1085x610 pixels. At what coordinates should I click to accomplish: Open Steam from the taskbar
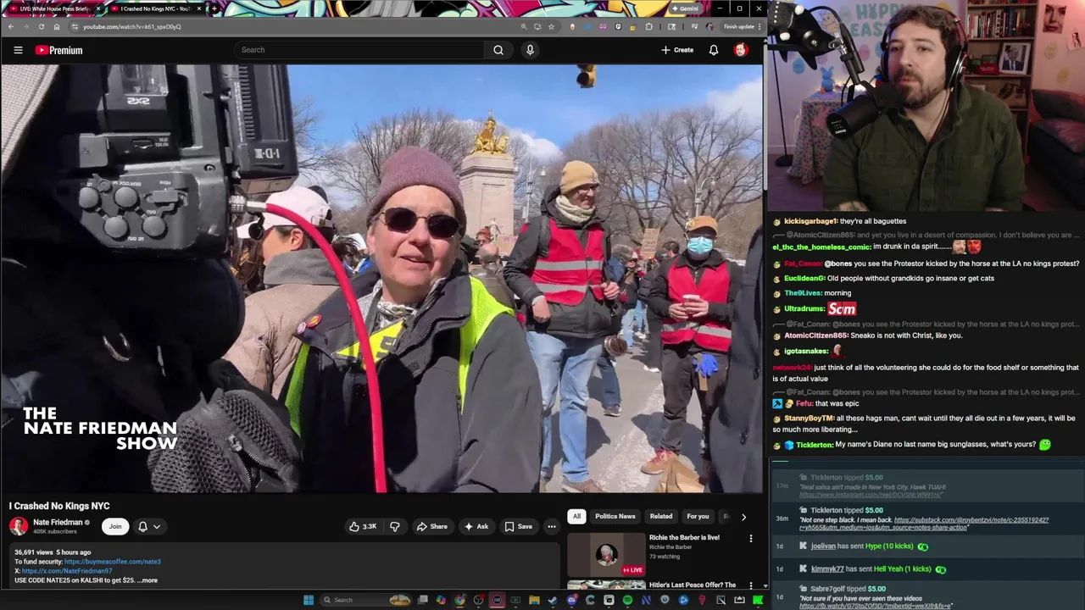click(x=553, y=600)
